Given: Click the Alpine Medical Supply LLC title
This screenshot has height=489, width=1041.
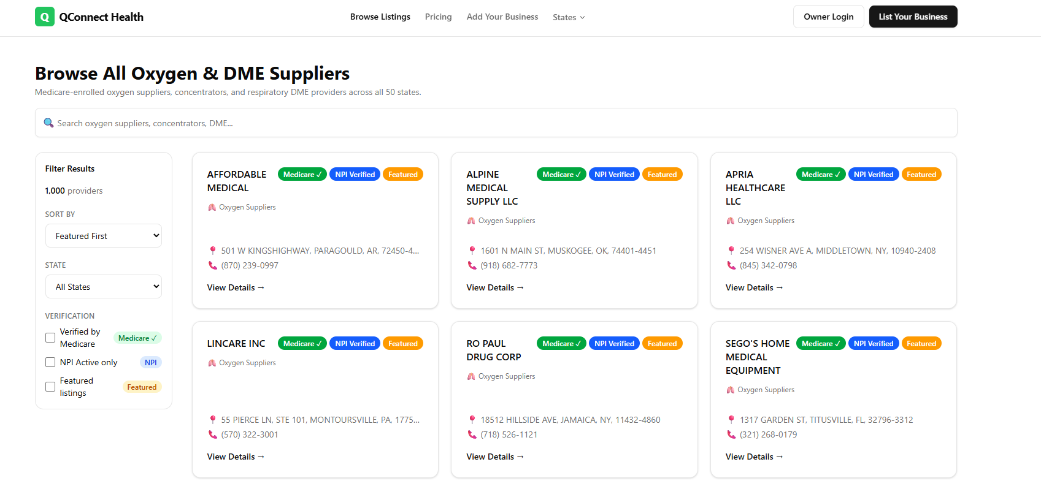Looking at the screenshot, I should click(x=492, y=188).
